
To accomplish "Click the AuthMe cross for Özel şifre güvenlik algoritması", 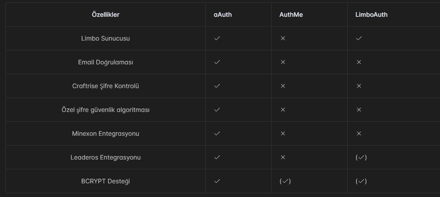I will (283, 110).
